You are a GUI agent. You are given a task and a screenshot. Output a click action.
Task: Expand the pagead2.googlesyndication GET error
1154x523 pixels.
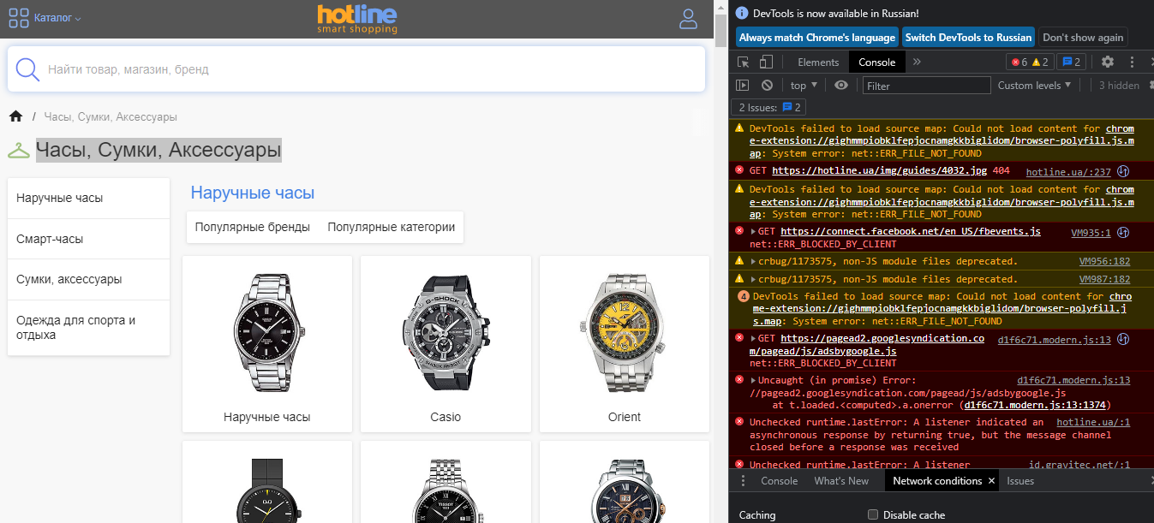pos(754,338)
